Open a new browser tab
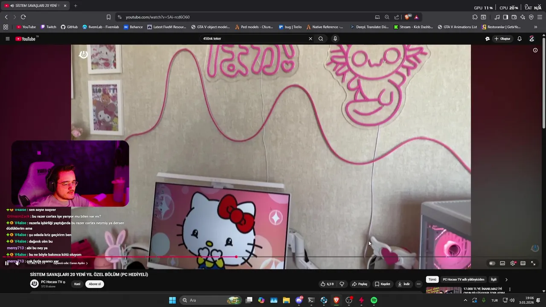Image resolution: width=546 pixels, height=307 pixels. click(76, 6)
